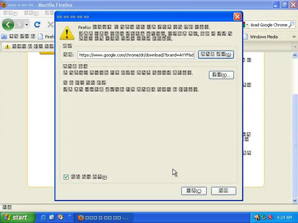Image resolution: width=298 pixels, height=223 pixels.
Task: Reload the page with the blue arrow
Action: 37,25
